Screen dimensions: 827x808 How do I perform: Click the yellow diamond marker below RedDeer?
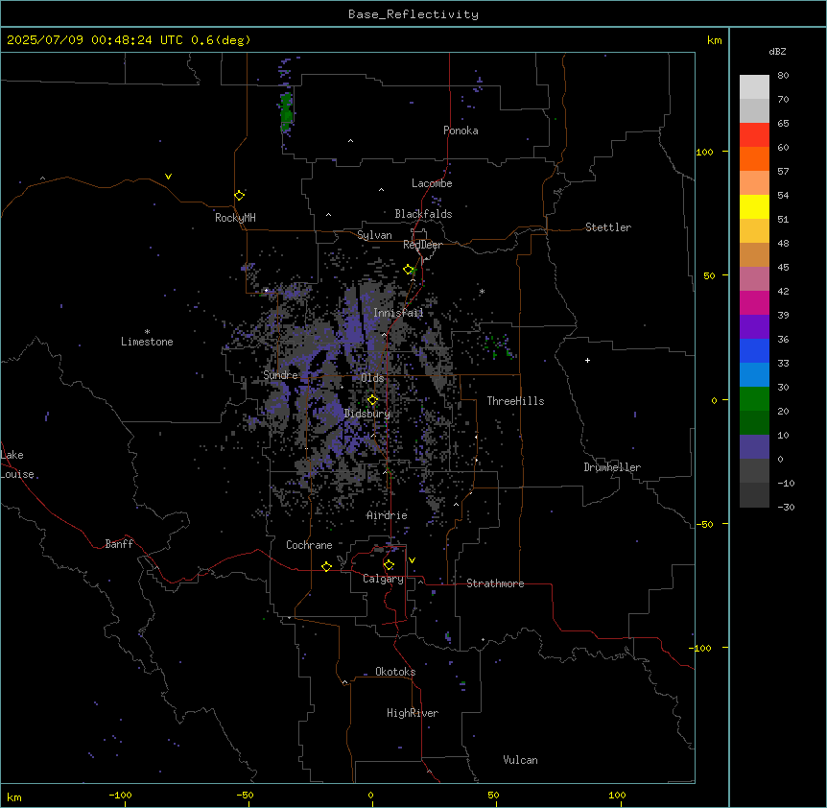click(x=409, y=270)
